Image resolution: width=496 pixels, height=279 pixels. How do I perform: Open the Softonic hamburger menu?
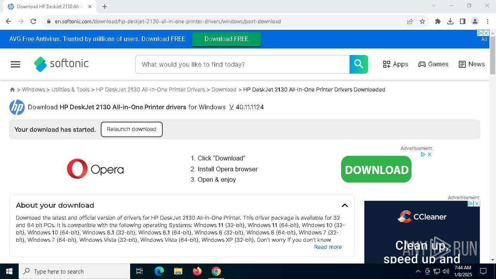[15, 64]
